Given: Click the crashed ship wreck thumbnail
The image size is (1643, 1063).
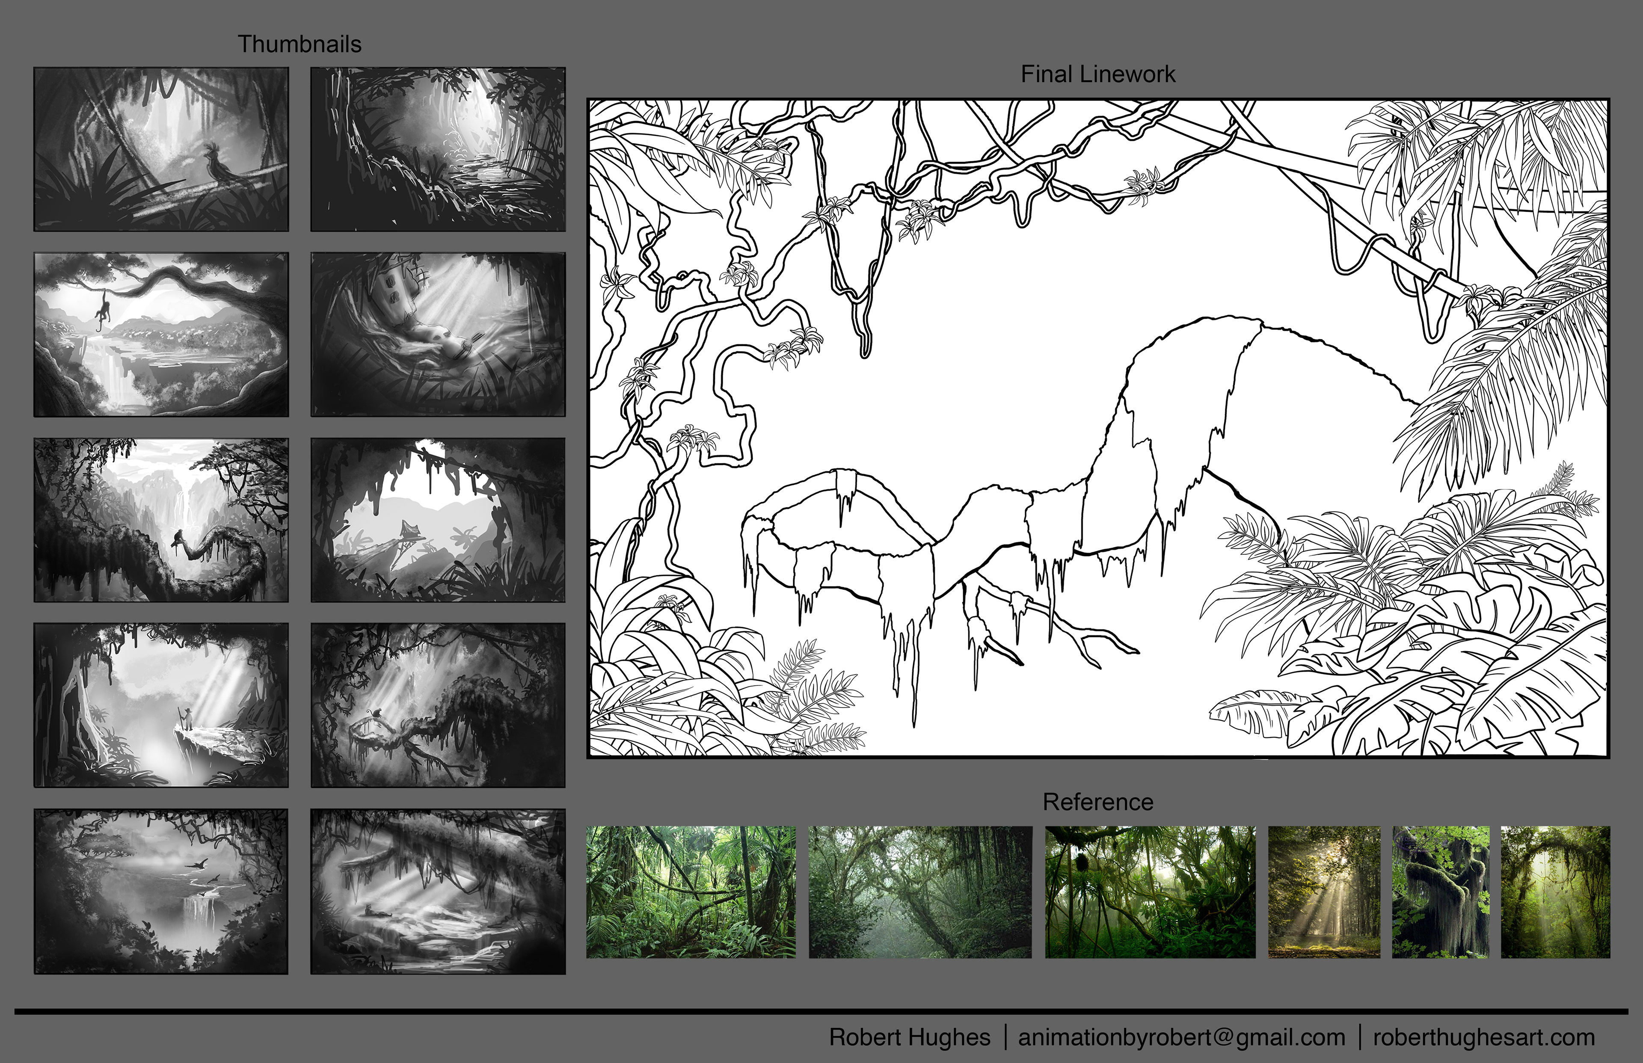Looking at the screenshot, I should 438,334.
